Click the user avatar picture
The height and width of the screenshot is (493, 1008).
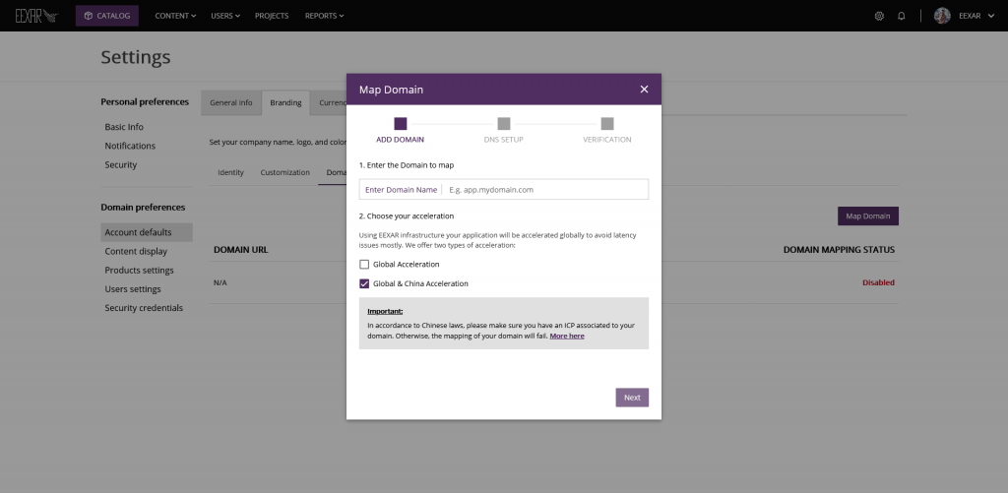click(x=942, y=16)
